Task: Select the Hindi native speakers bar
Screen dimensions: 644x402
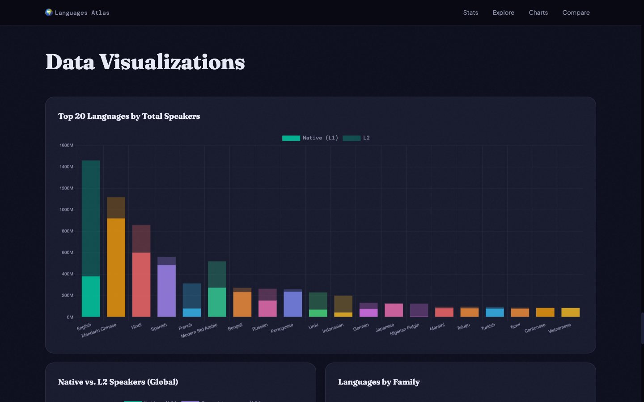Action: point(141,285)
